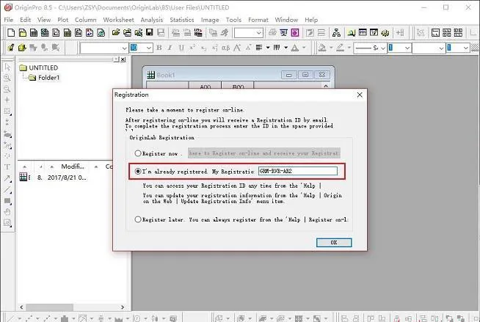The width and height of the screenshot is (480, 322).
Task: Open the Statistics menu
Action: (x=182, y=20)
